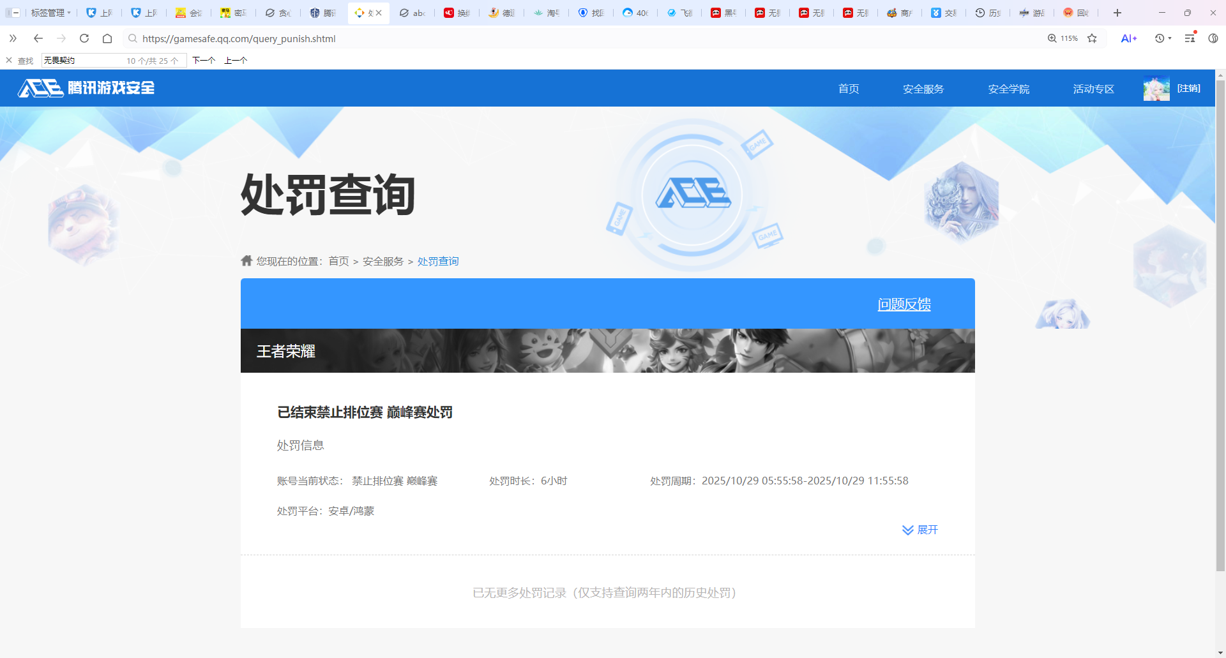Open the zoom level 115% control
Viewport: 1226px width, 658px height.
(x=1062, y=38)
